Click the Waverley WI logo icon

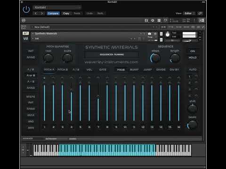pos(26,38)
